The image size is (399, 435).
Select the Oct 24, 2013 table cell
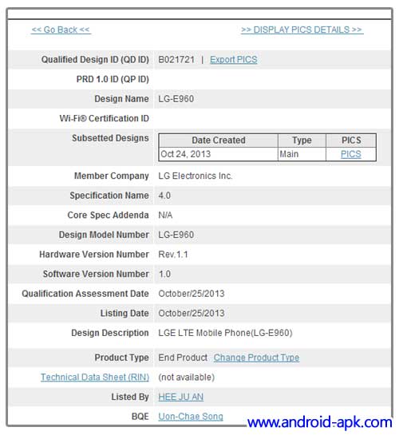218,154
